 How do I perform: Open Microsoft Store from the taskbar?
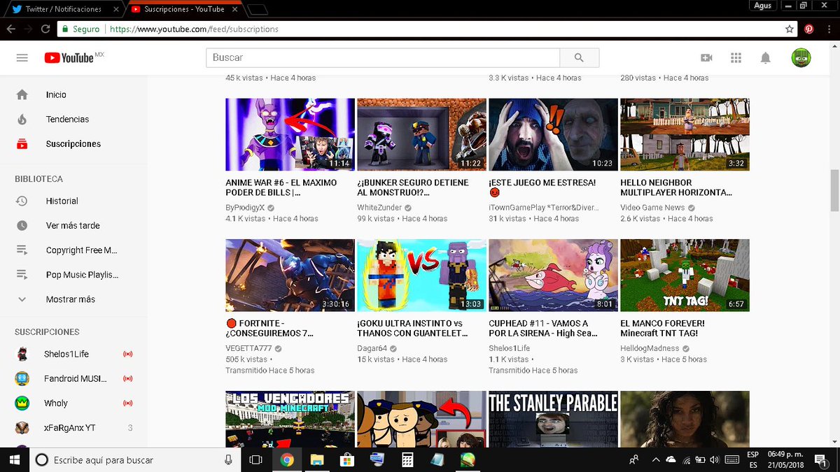click(x=346, y=459)
